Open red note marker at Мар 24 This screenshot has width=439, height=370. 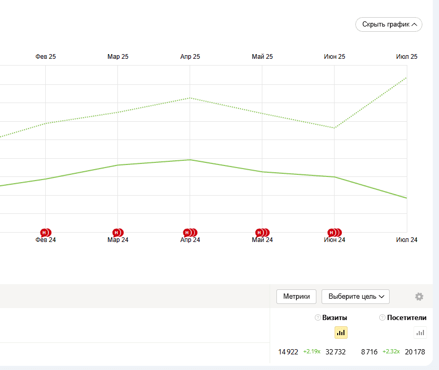117,233
